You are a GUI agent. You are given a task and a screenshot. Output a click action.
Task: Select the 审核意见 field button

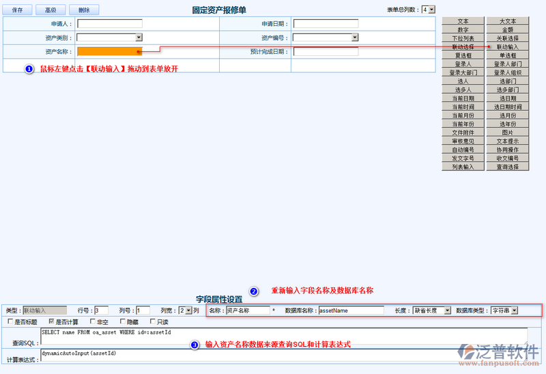coord(463,141)
